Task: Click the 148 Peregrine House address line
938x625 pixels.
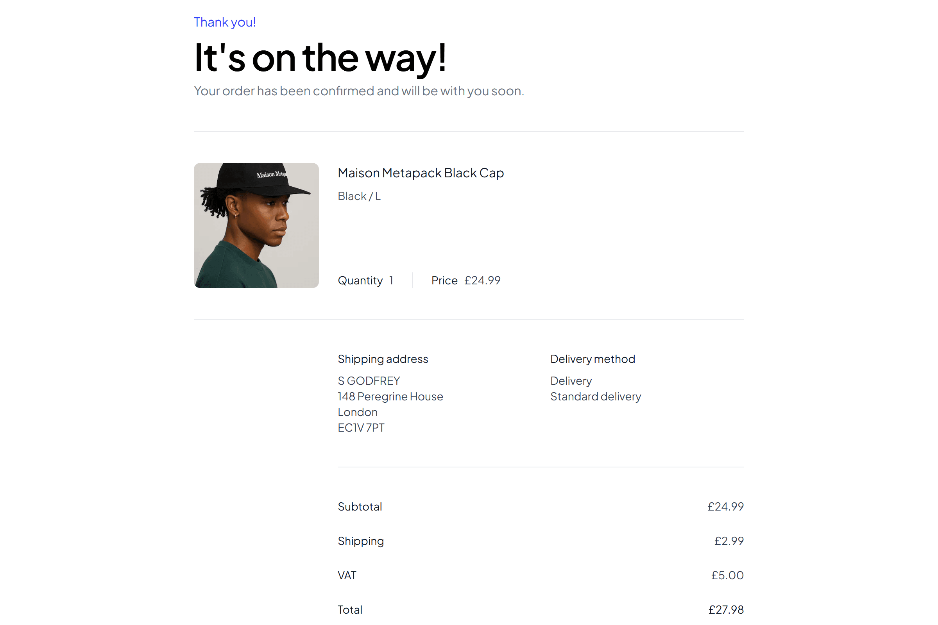Action: (390, 396)
